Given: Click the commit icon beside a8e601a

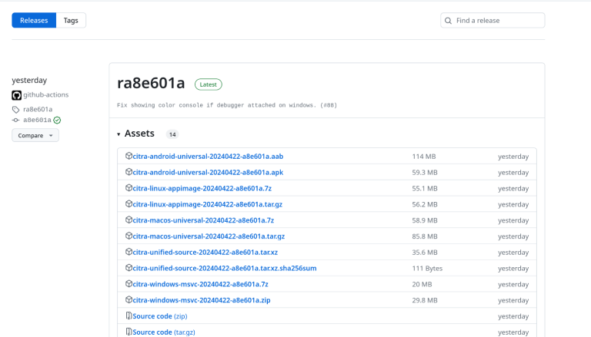Looking at the screenshot, I should [16, 120].
